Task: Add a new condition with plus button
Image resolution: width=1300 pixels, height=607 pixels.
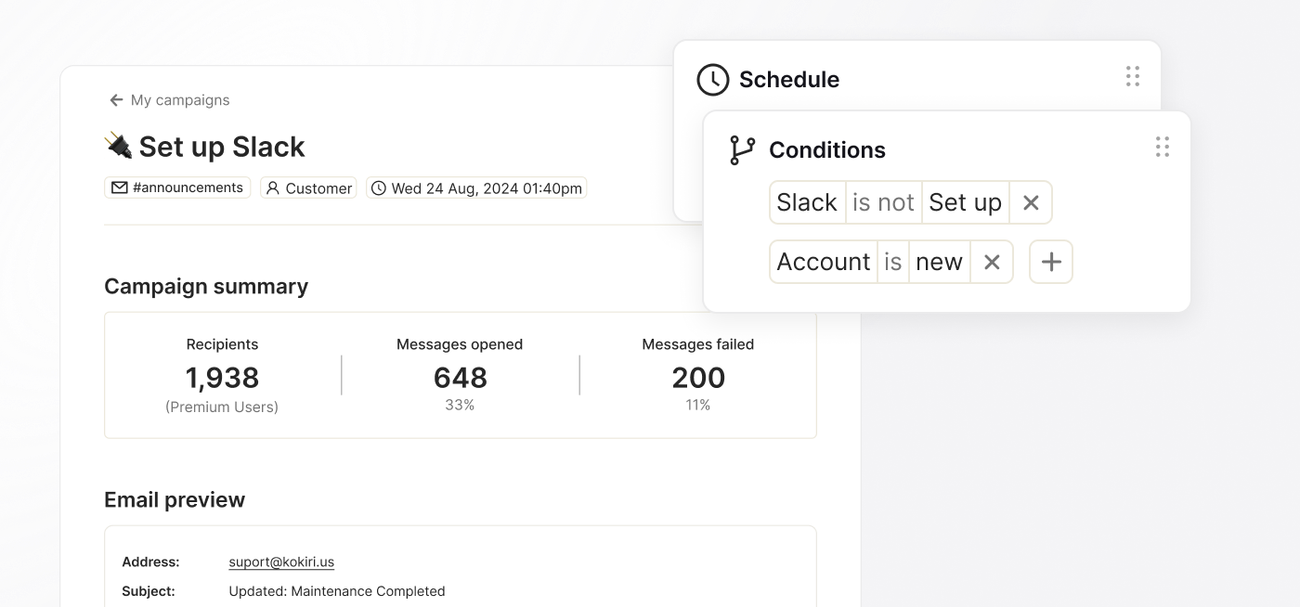Action: (x=1051, y=262)
